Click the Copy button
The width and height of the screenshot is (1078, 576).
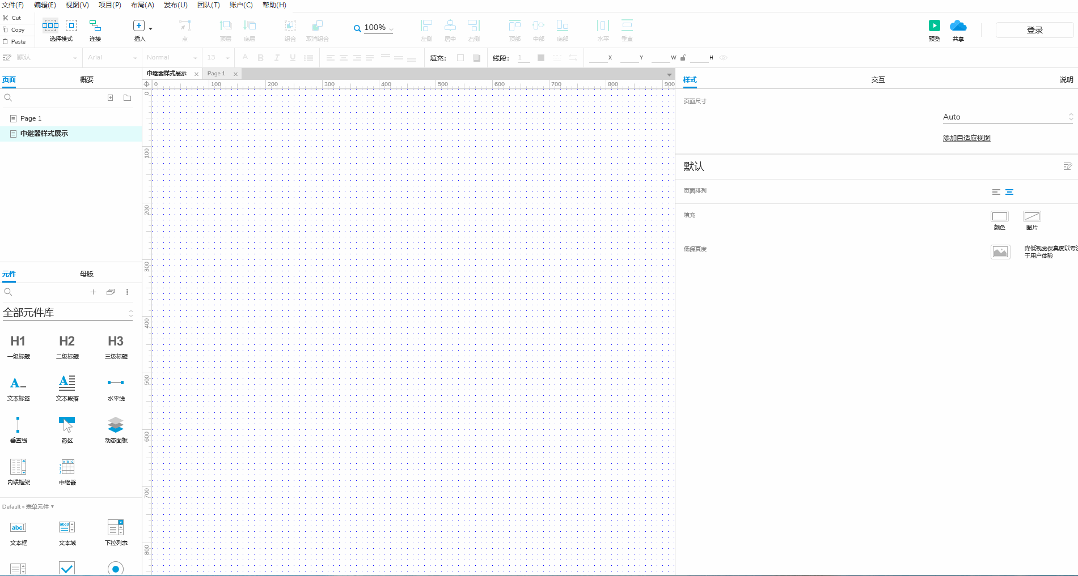click(x=14, y=29)
